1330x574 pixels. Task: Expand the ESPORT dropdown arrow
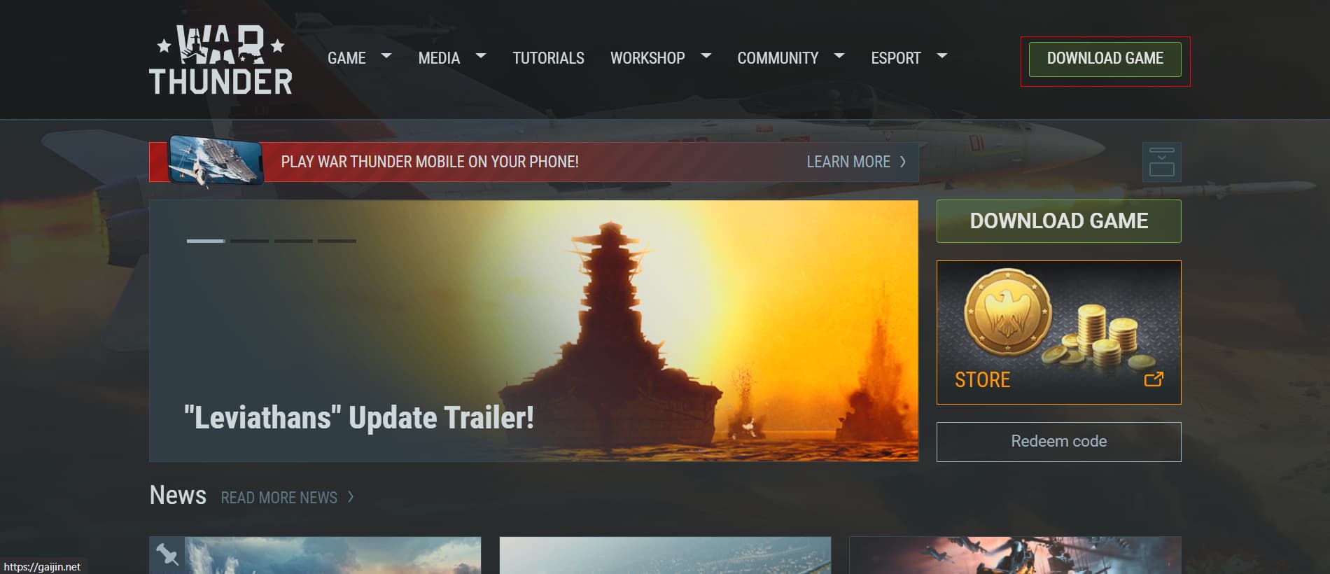point(941,55)
